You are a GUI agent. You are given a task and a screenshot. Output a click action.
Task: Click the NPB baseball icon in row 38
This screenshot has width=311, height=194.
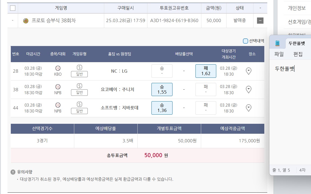coord(58,87)
